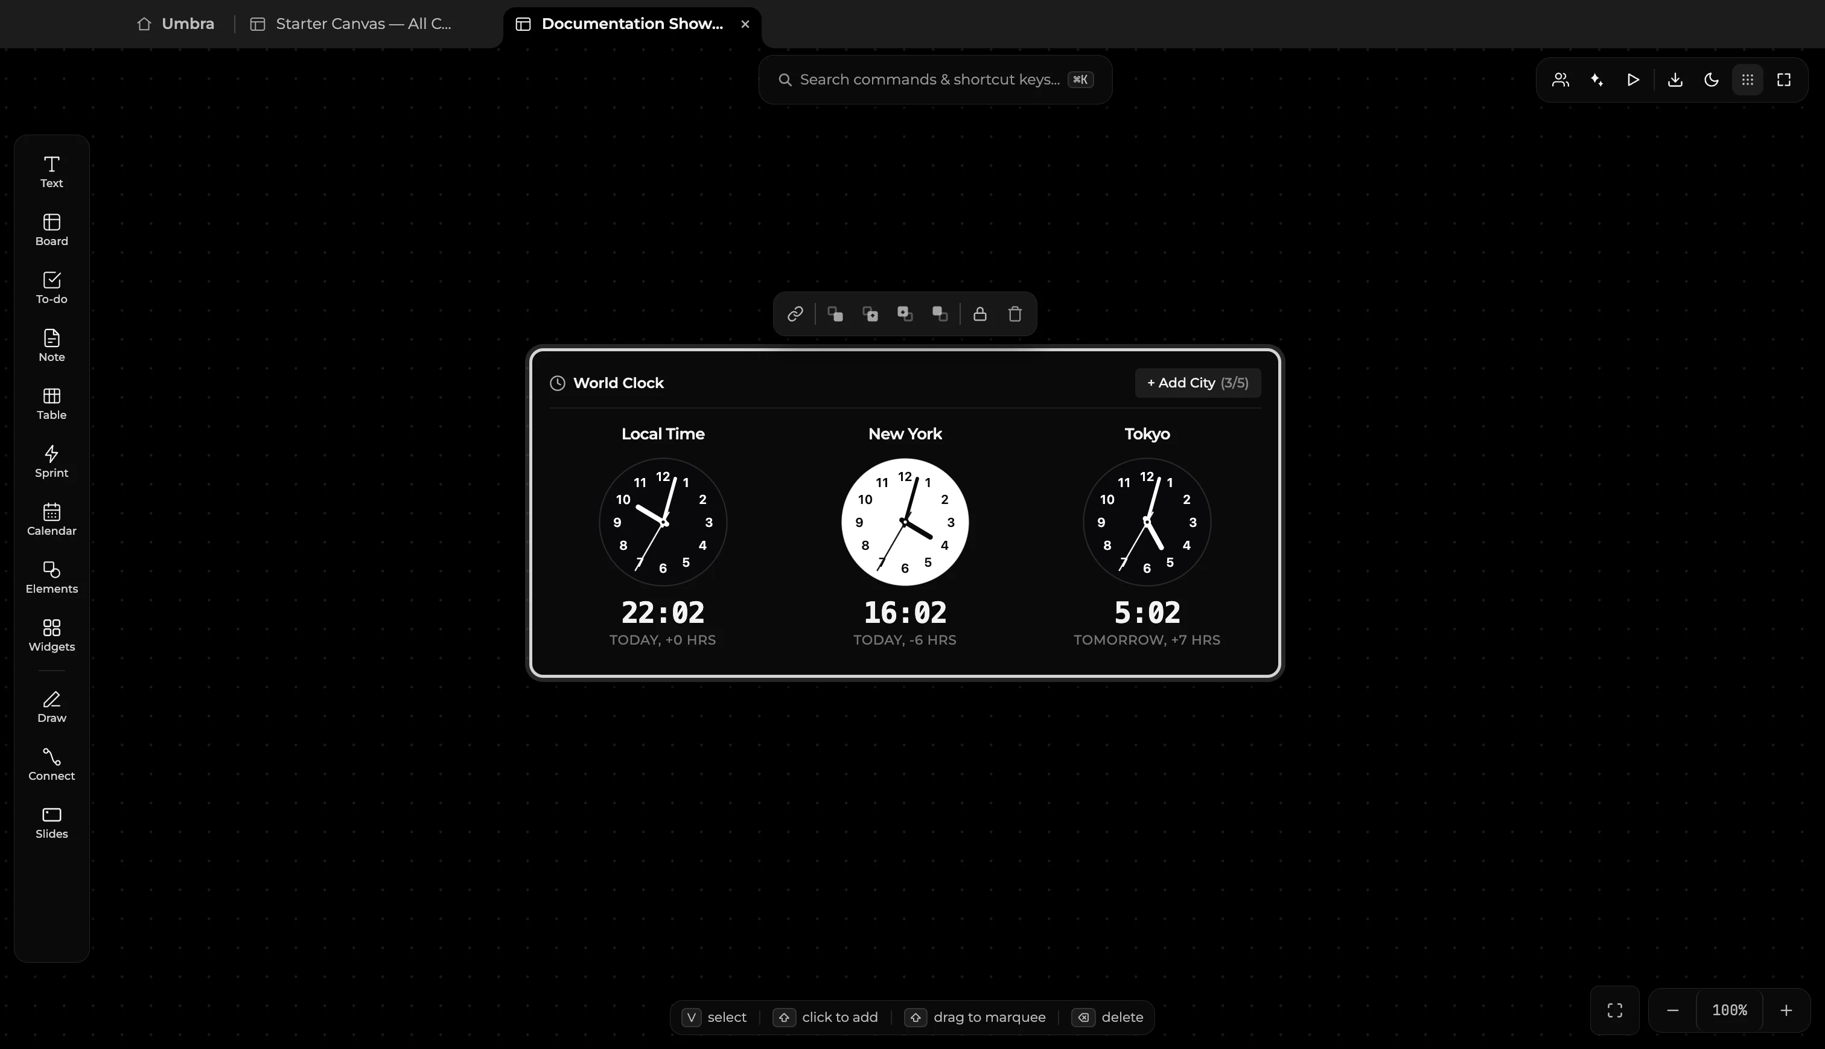
Task: Click the link icon in widget toolbar
Action: click(794, 313)
